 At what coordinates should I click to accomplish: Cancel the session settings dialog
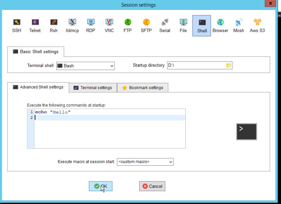(x=152, y=186)
